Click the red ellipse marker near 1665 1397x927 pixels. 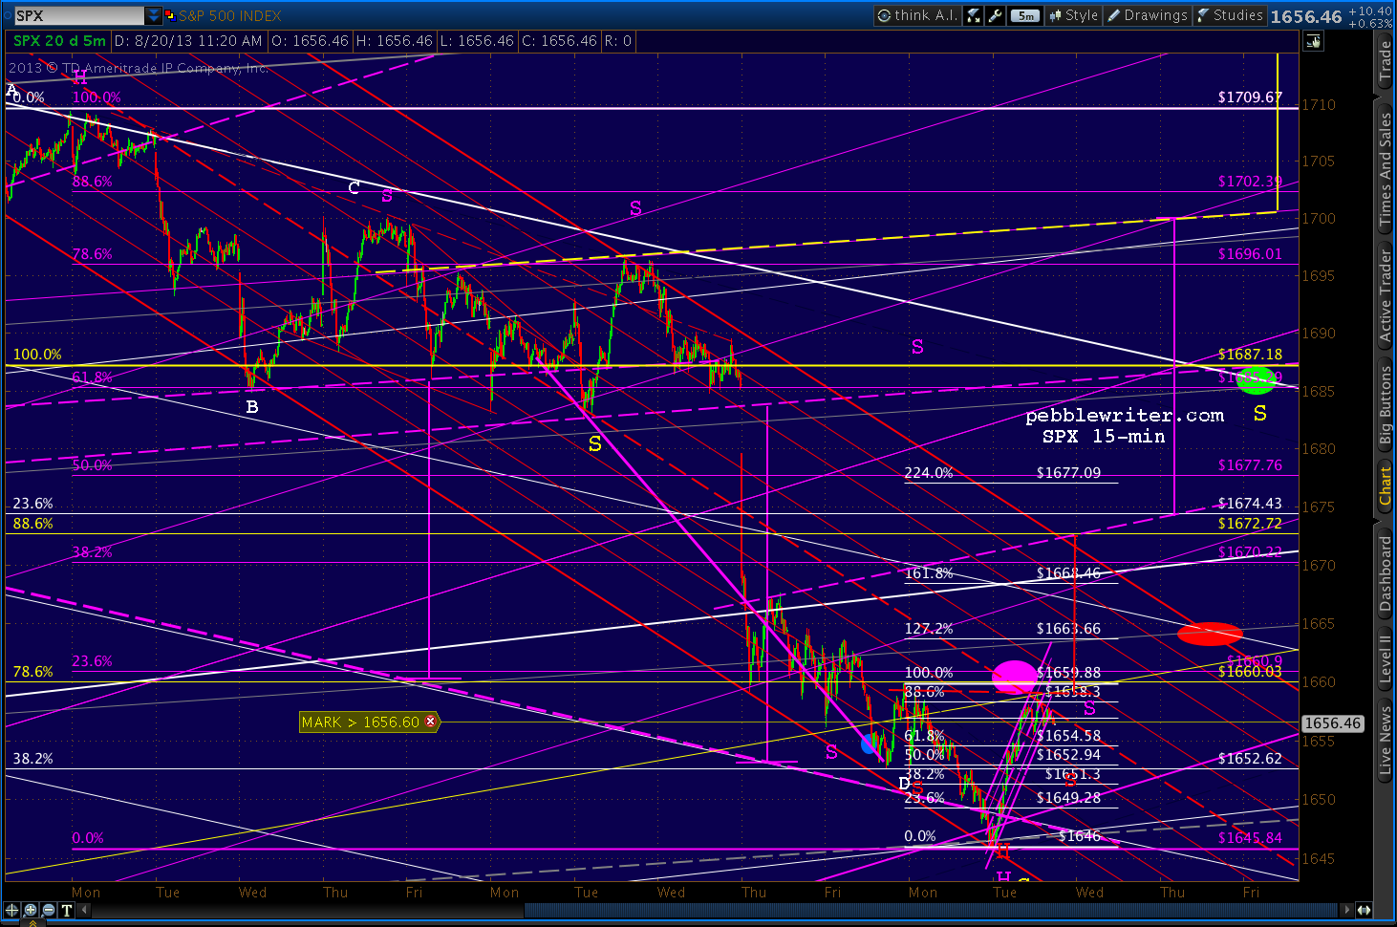[1210, 634]
